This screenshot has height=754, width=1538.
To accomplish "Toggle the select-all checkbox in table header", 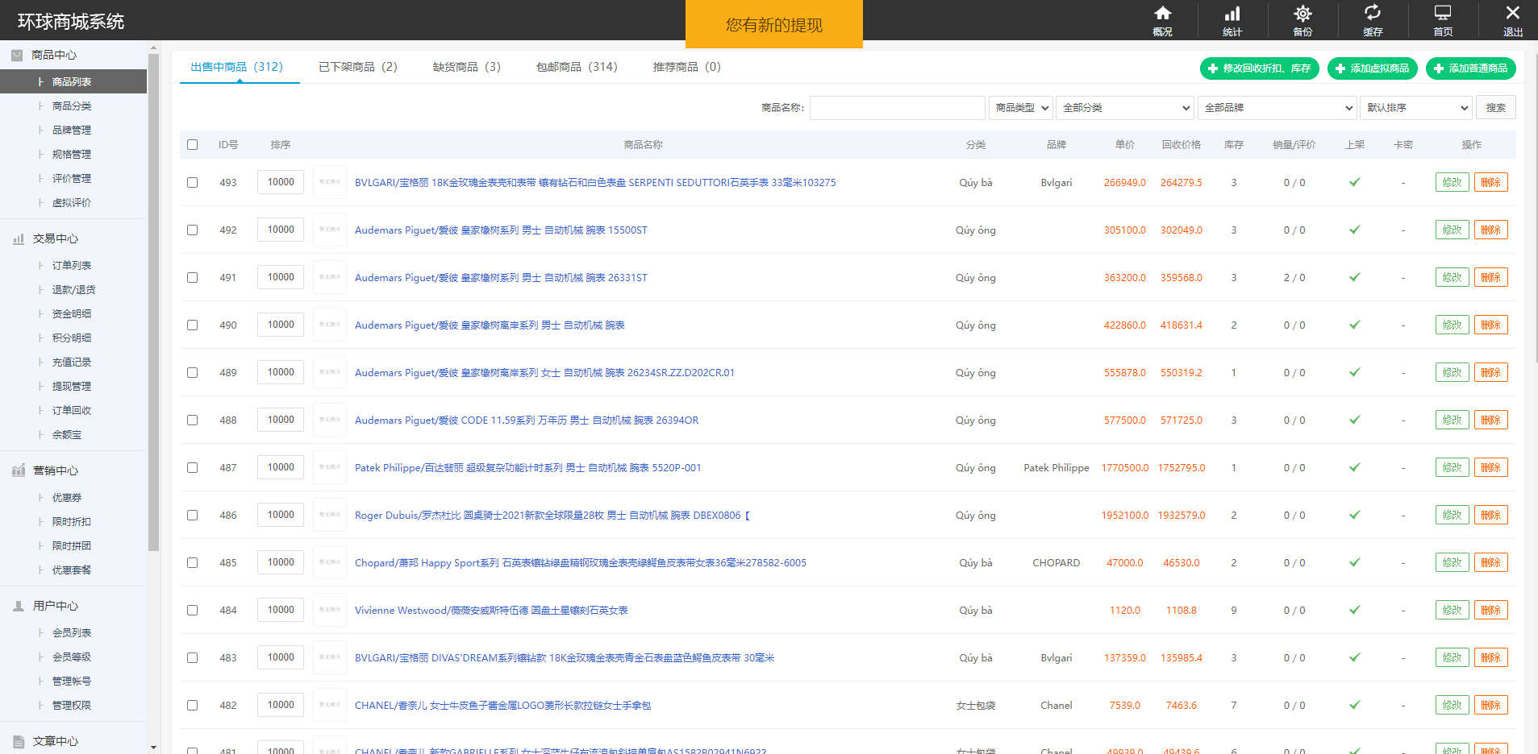I will click(x=192, y=145).
